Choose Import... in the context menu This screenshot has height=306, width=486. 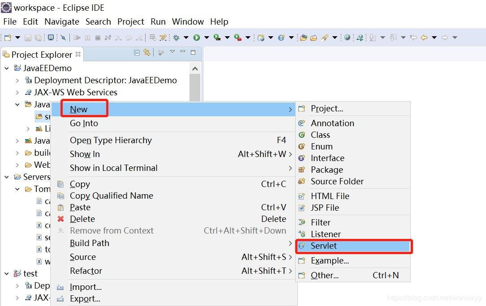click(x=174, y=287)
